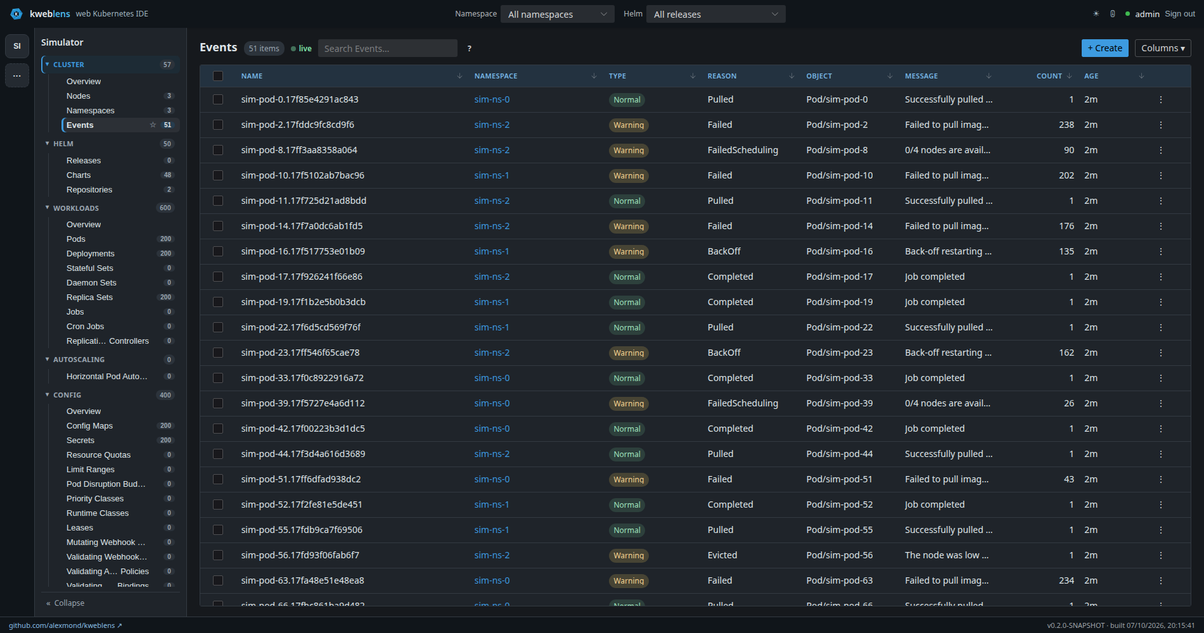Open Deployments in the sidebar
Viewport: 1204px width, 633px height.
[x=120, y=253]
